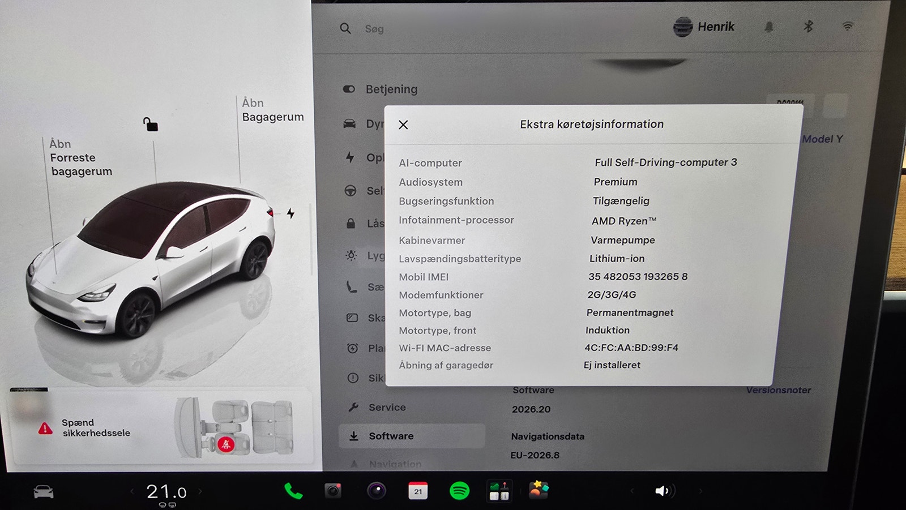Screen dimensions: 906x510
Task: Tap the search magnifier icon
Action: [345, 28]
